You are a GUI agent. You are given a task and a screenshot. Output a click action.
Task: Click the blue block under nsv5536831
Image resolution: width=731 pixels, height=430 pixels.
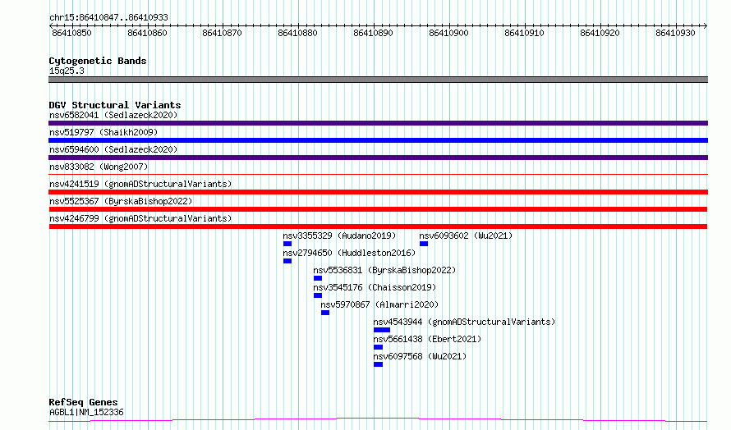[318, 278]
